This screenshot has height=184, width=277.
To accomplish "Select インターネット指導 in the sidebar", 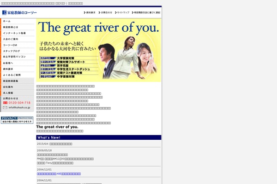I will (x=18, y=33).
